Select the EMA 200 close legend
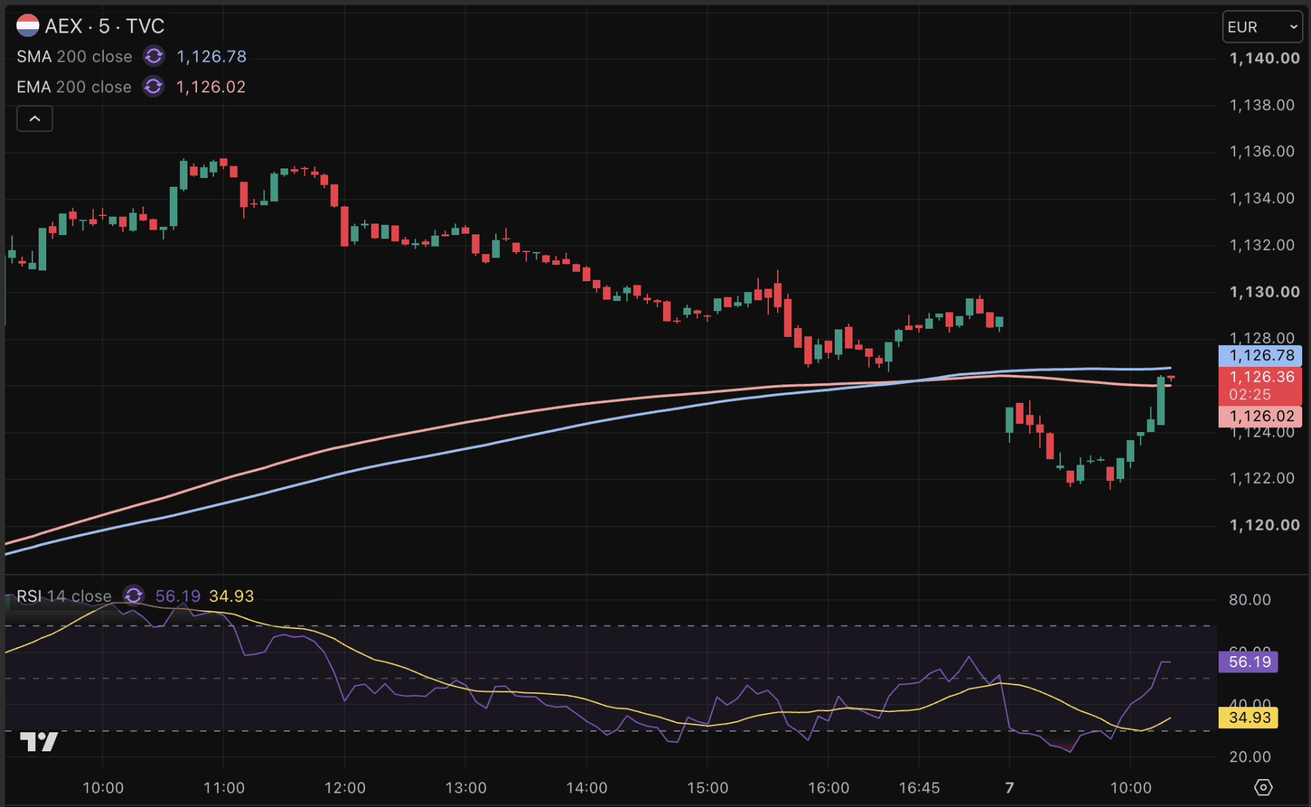 (x=74, y=87)
